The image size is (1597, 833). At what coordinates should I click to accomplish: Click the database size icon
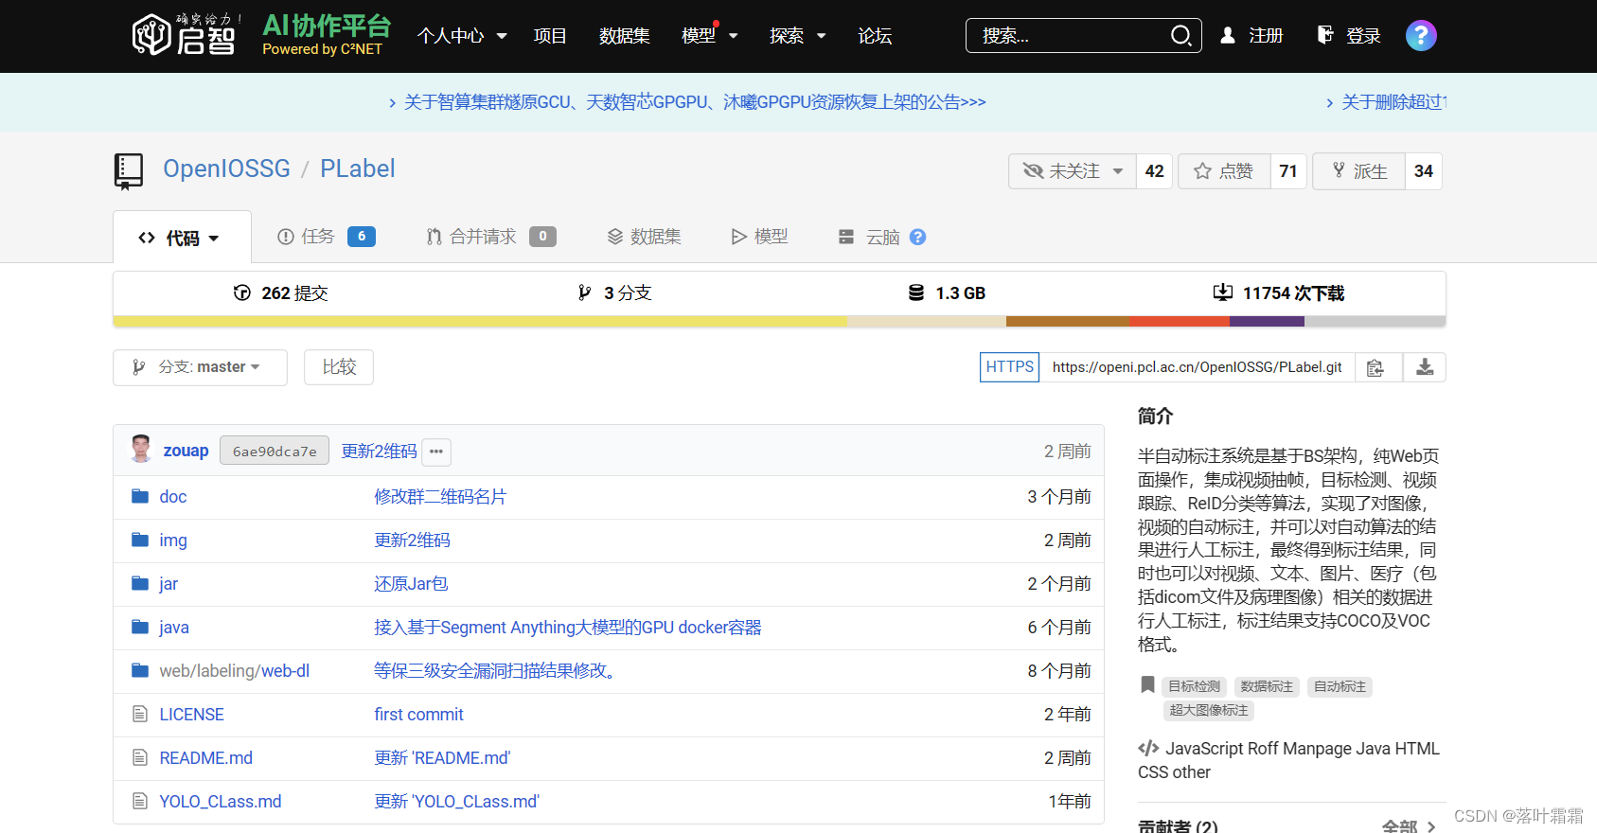pos(916,292)
